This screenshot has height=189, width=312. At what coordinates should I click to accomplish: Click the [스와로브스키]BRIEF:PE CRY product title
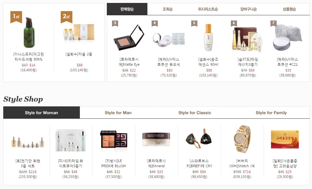[x=199, y=163]
